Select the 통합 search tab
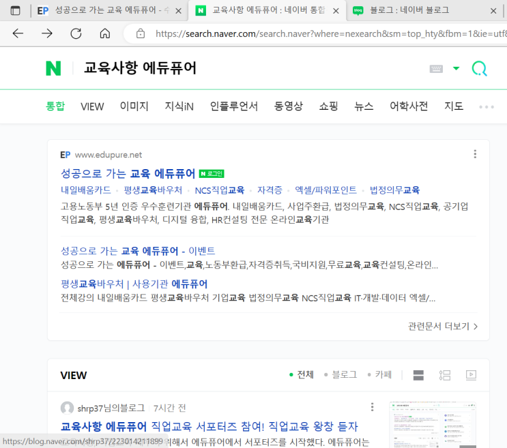This screenshot has width=507, height=448. pyautogui.click(x=55, y=106)
